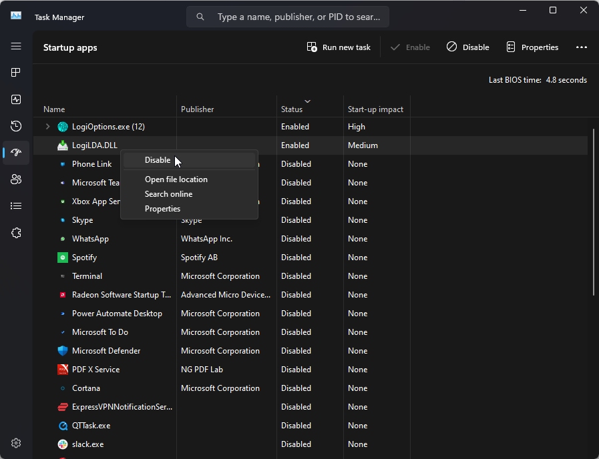Focus the search box at the top
The image size is (599, 459).
(x=294, y=17)
